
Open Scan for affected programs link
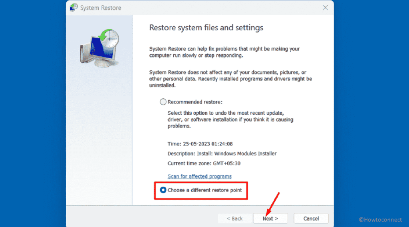(x=200, y=176)
